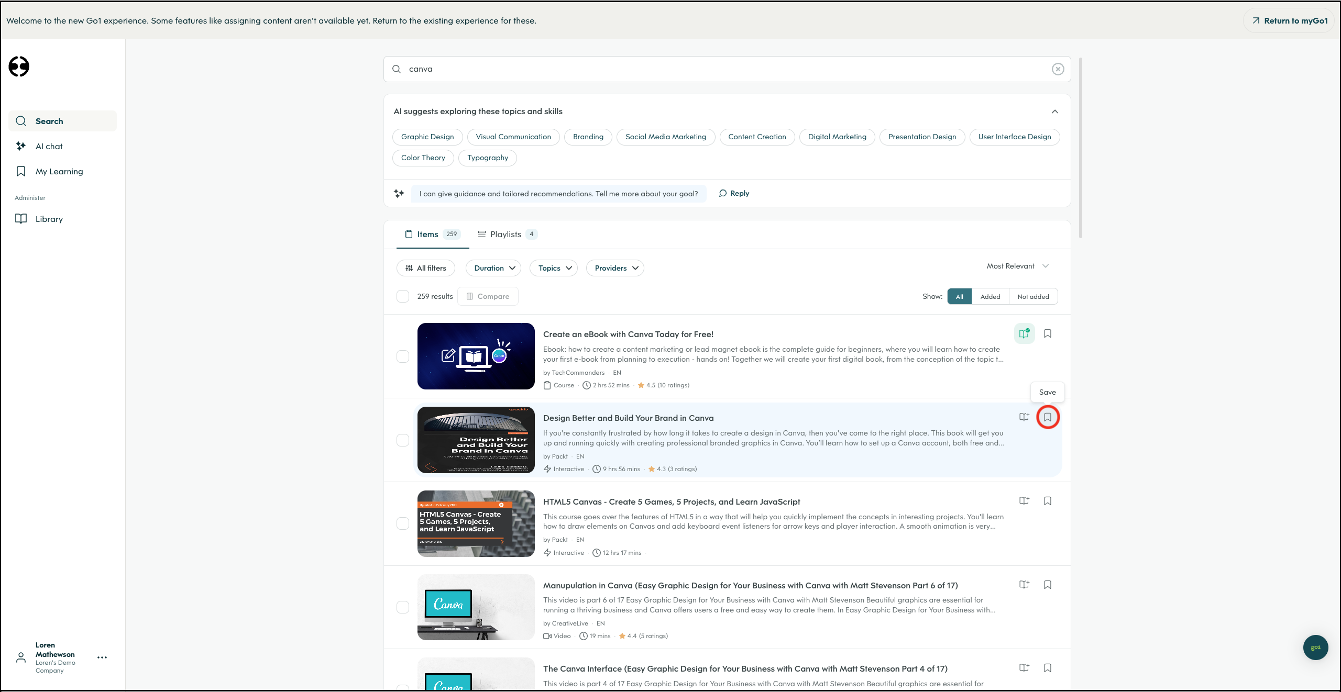Check the 'Create an eBook with Canva' item

(x=403, y=356)
